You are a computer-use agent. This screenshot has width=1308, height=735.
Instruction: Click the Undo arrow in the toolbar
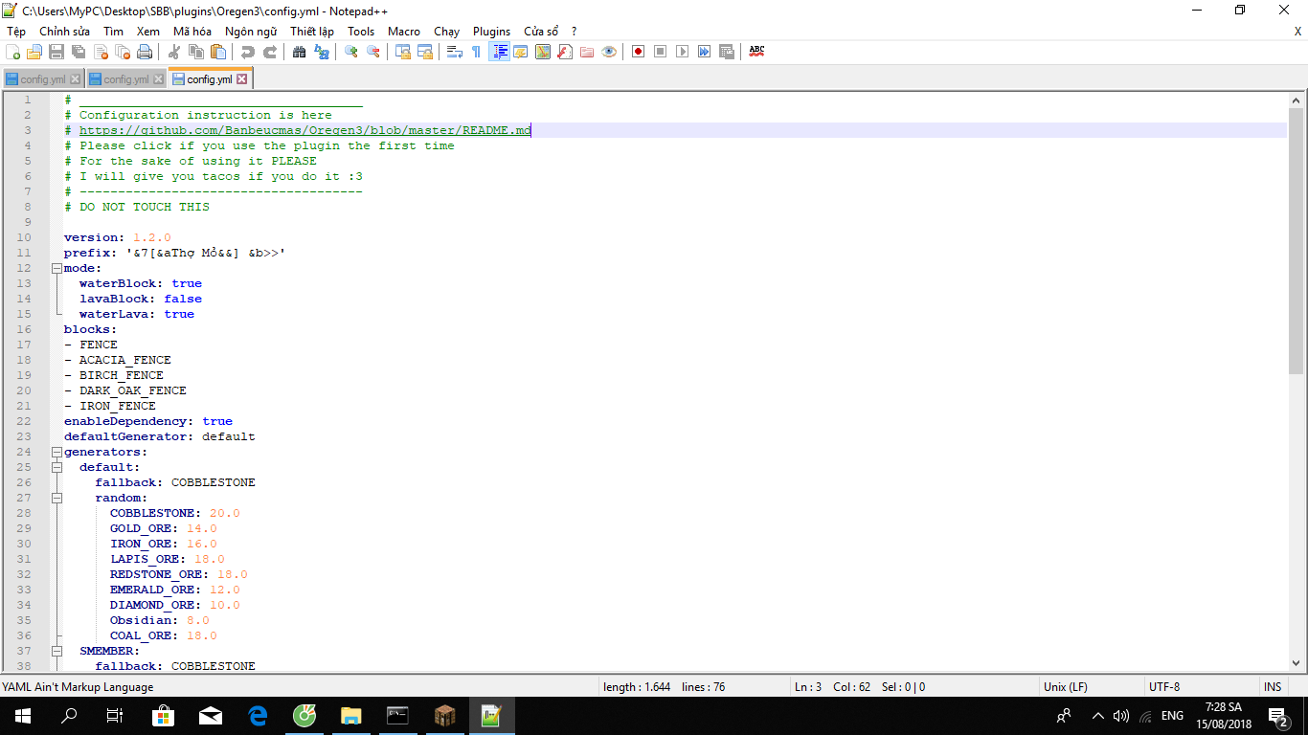(x=248, y=52)
